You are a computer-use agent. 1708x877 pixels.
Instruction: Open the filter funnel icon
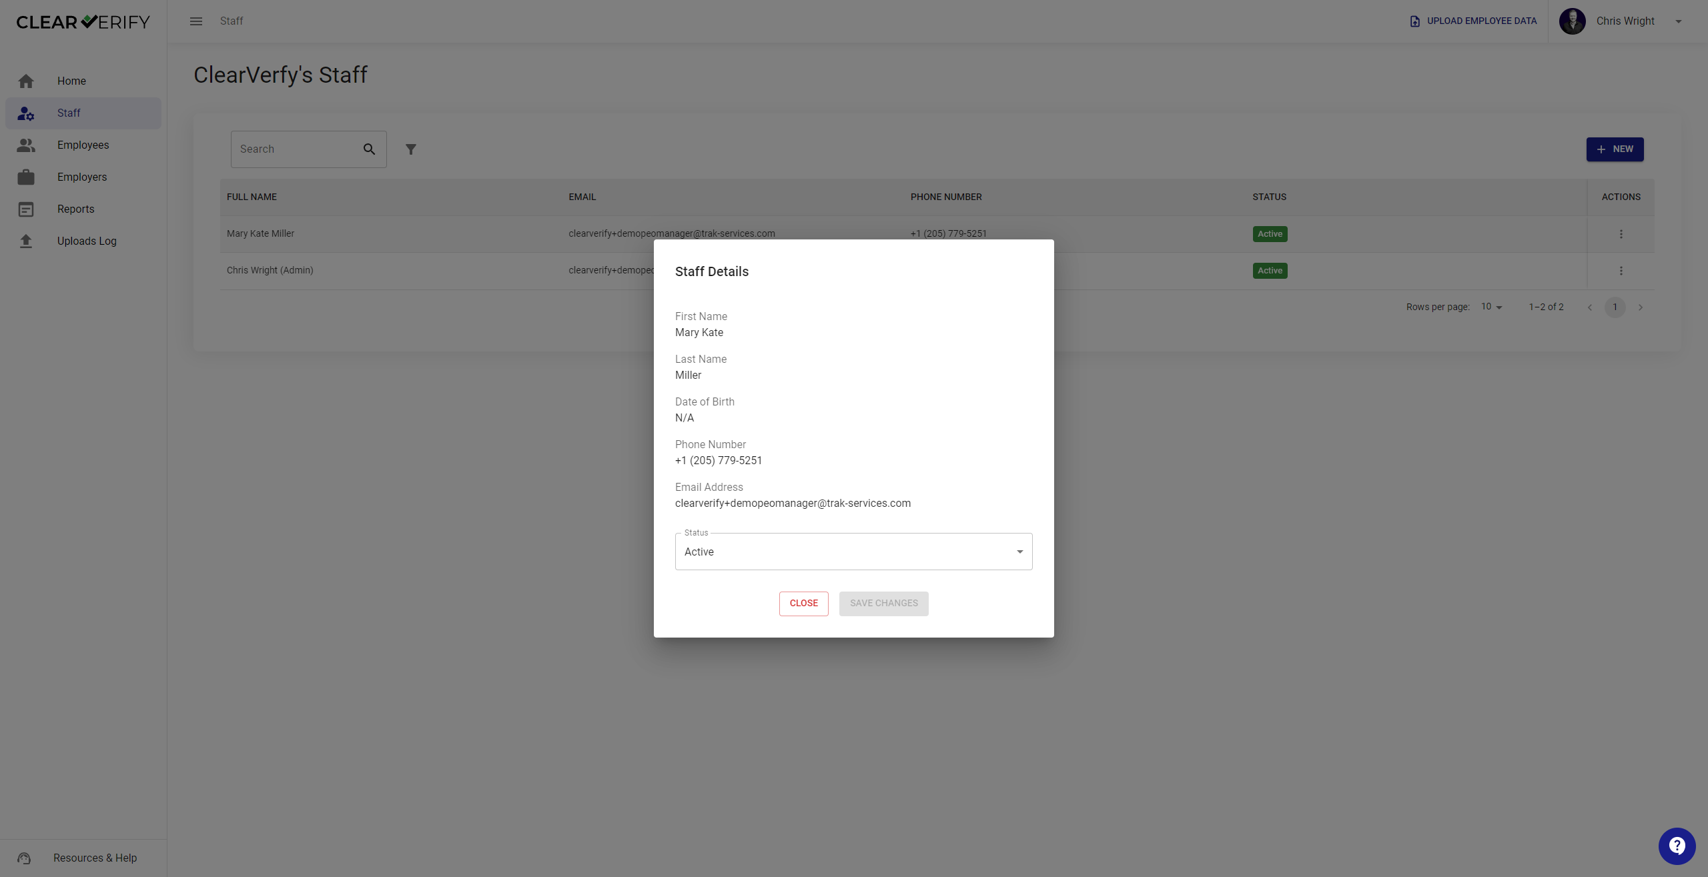(x=411, y=149)
